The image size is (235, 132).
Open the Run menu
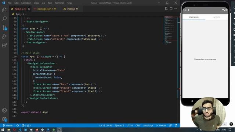[x=50, y=3]
